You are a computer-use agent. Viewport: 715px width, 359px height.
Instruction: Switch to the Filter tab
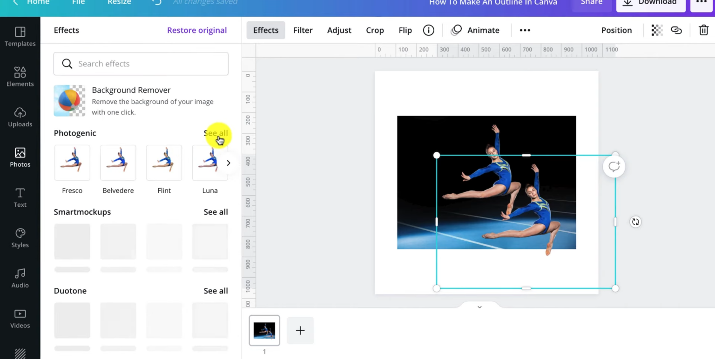coord(303,30)
